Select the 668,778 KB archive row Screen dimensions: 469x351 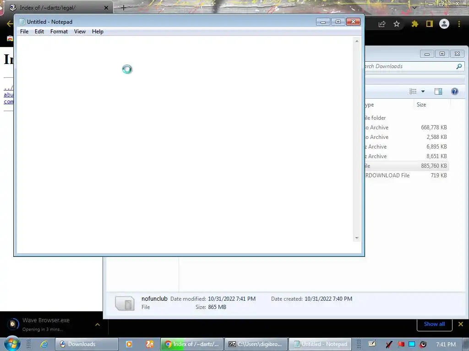407,128
